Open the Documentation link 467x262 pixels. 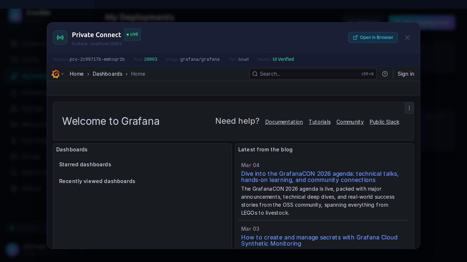pyautogui.click(x=284, y=122)
